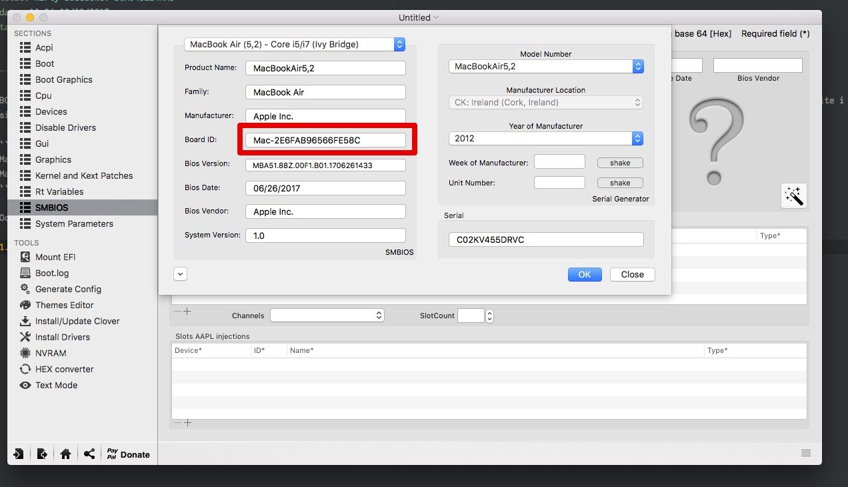Remove a row from Slots AAPL injections table

pyautogui.click(x=177, y=422)
